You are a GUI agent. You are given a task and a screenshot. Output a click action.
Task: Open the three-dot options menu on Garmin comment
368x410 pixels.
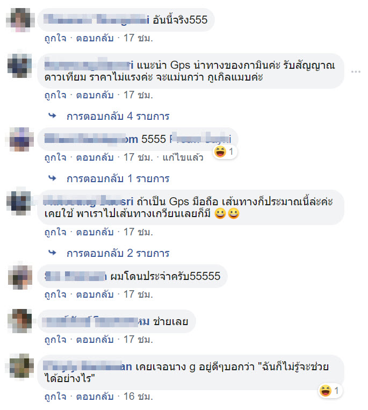[356, 71]
